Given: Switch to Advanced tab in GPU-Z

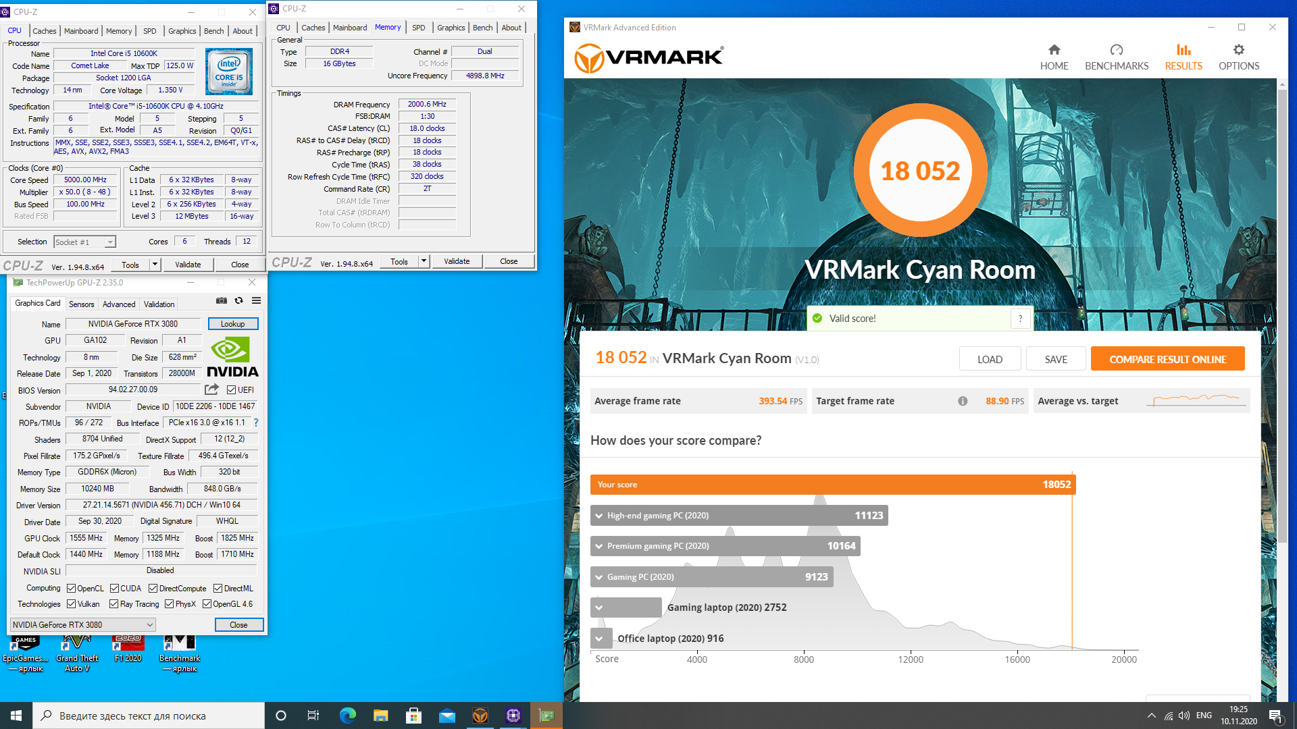Looking at the screenshot, I should pyautogui.click(x=119, y=304).
